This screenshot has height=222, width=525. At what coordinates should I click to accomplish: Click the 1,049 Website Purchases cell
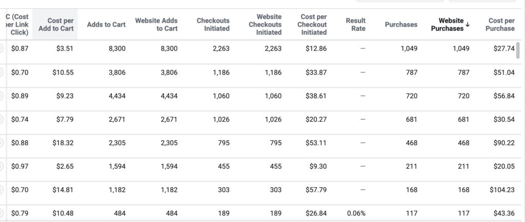point(461,49)
